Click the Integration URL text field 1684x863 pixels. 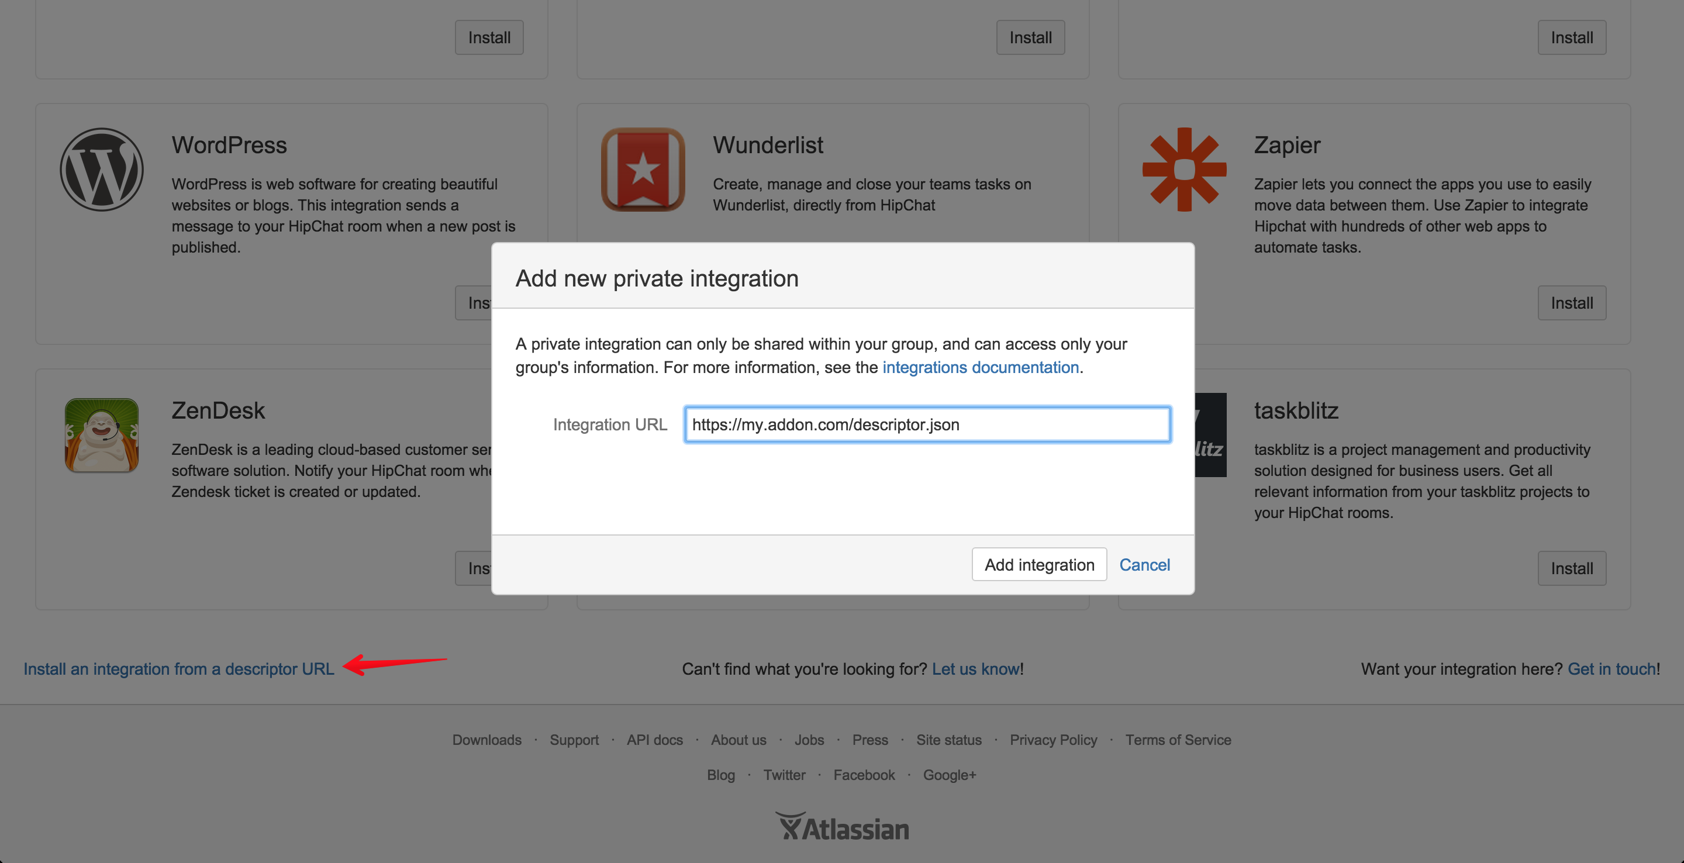click(x=927, y=425)
